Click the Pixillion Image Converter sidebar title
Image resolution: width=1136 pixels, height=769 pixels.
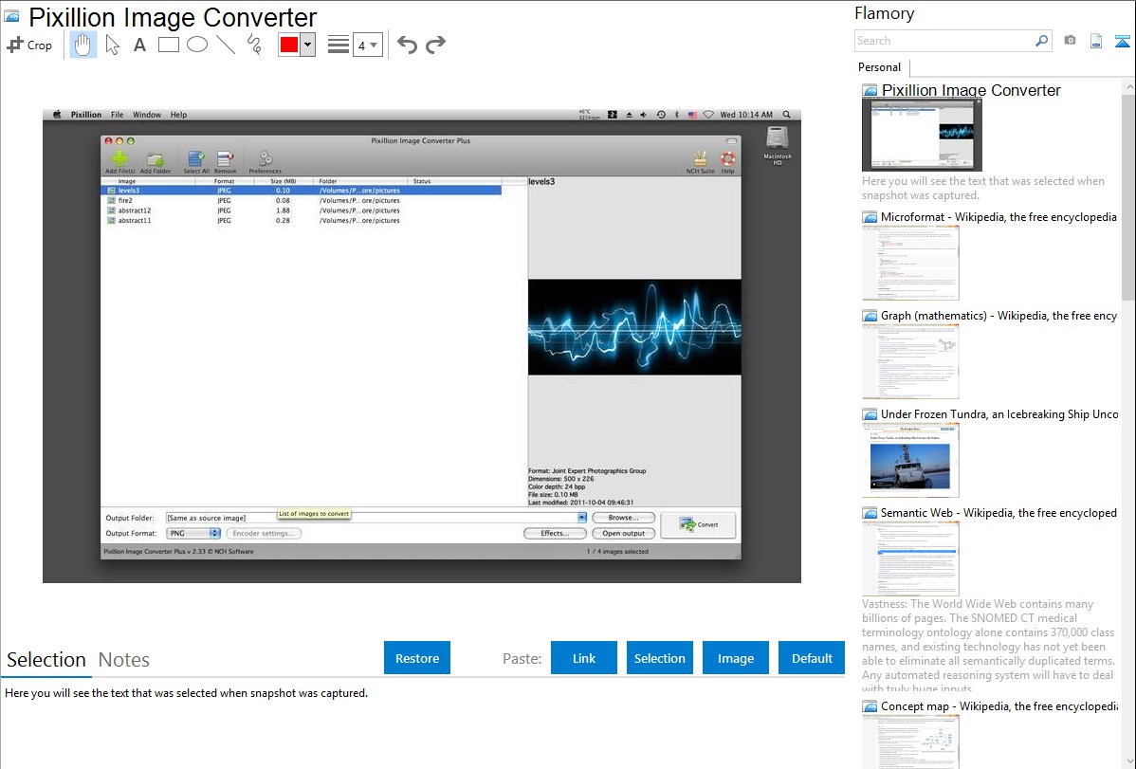point(971,90)
